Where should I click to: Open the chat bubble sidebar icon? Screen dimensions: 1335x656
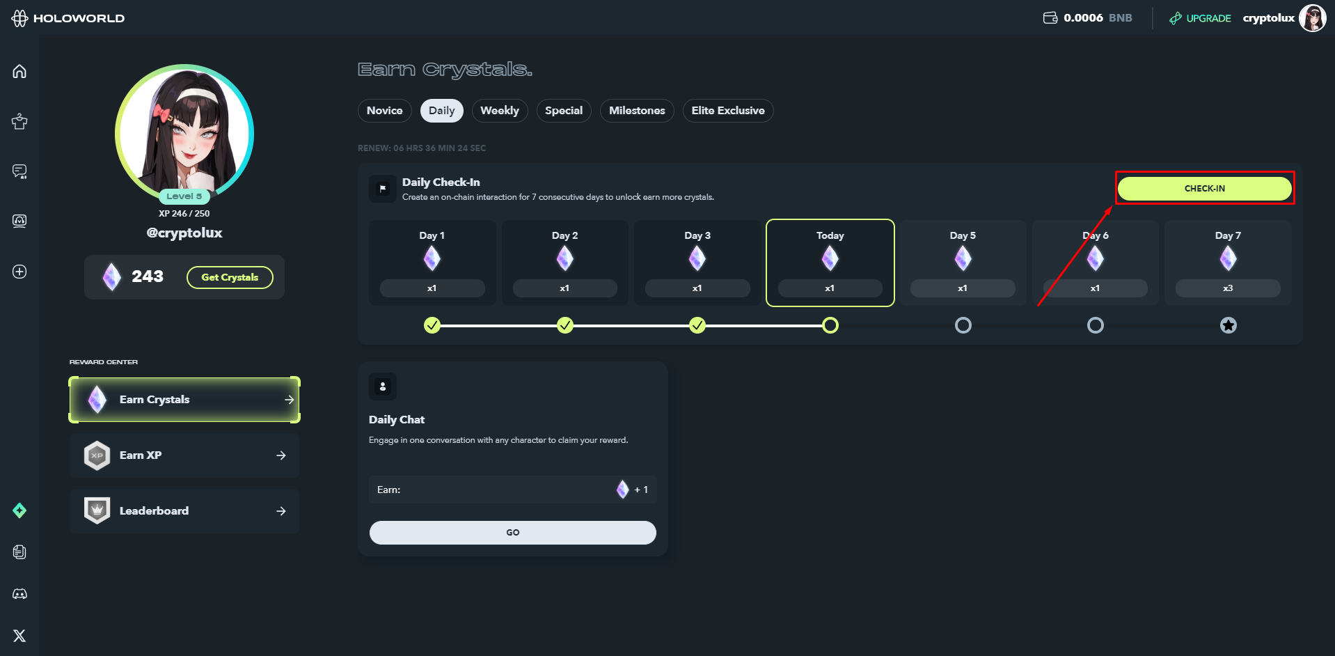[19, 171]
